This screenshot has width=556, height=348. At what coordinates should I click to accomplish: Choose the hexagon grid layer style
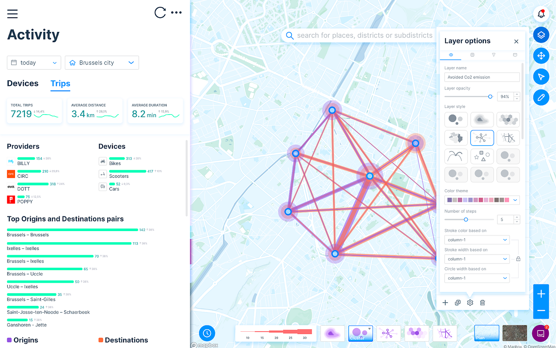[508, 119]
